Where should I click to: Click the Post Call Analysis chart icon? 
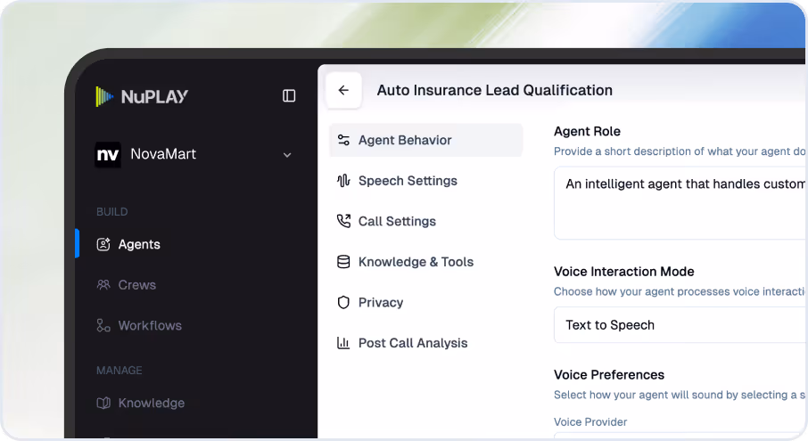pos(343,343)
